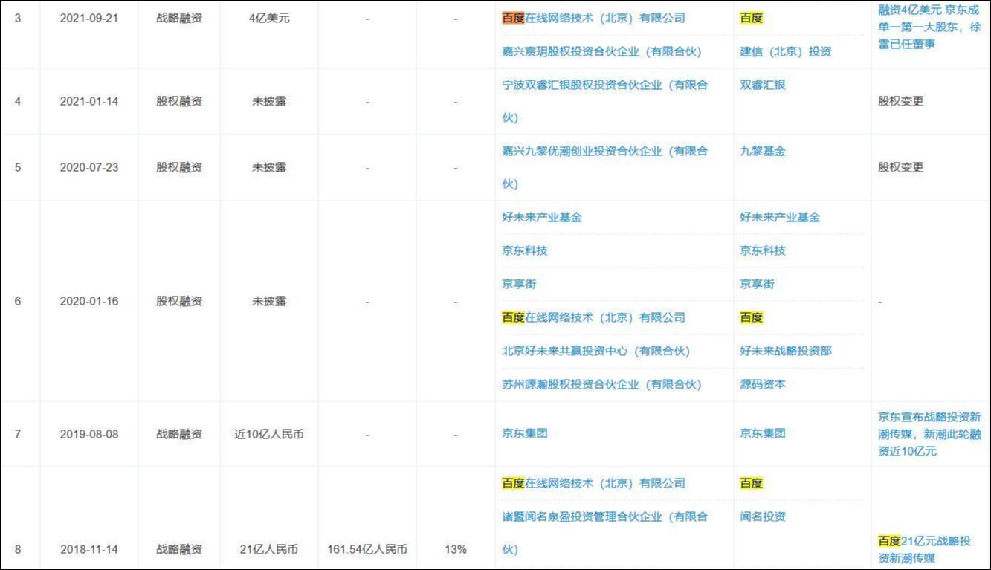Click valuation cell 161.54亿人民币
Image resolution: width=991 pixels, height=570 pixels.
tap(367, 550)
